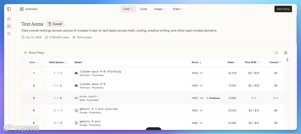Sort by Score column header
This screenshot has width=301, height=134.
[196, 62]
